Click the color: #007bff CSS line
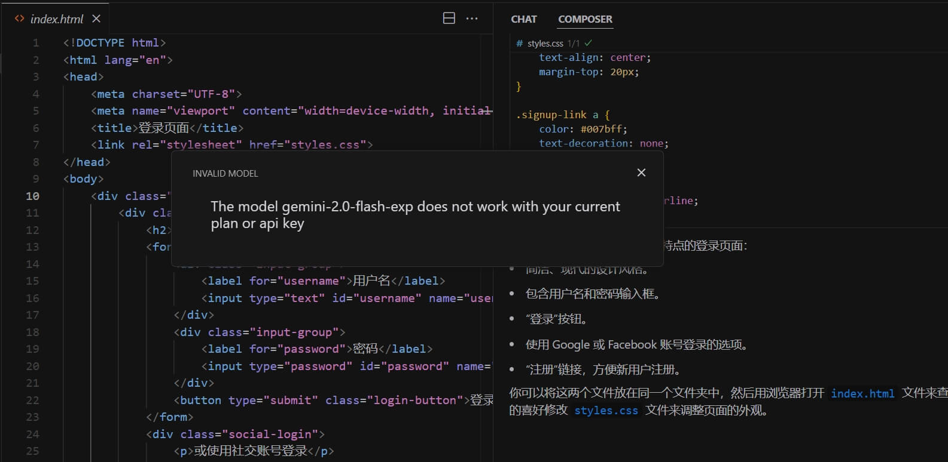This screenshot has height=462, width=948. [x=583, y=129]
